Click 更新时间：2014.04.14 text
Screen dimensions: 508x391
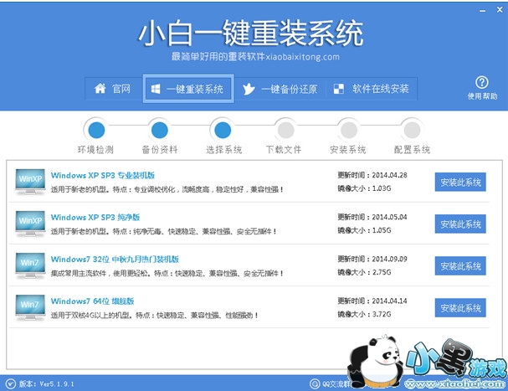point(372,301)
